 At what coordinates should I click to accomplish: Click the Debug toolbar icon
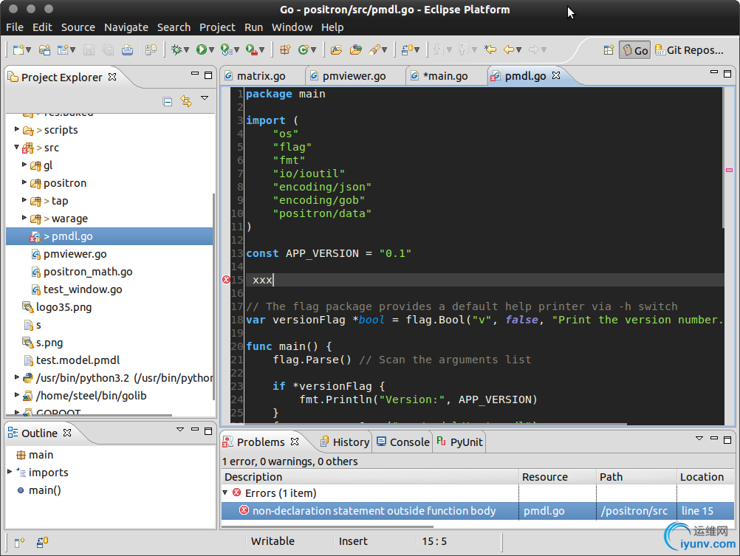click(176, 50)
